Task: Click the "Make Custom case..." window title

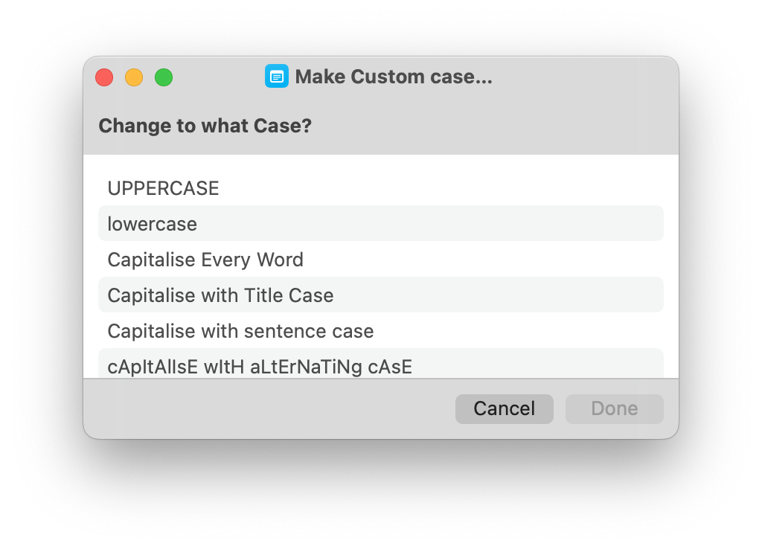Action: click(394, 77)
